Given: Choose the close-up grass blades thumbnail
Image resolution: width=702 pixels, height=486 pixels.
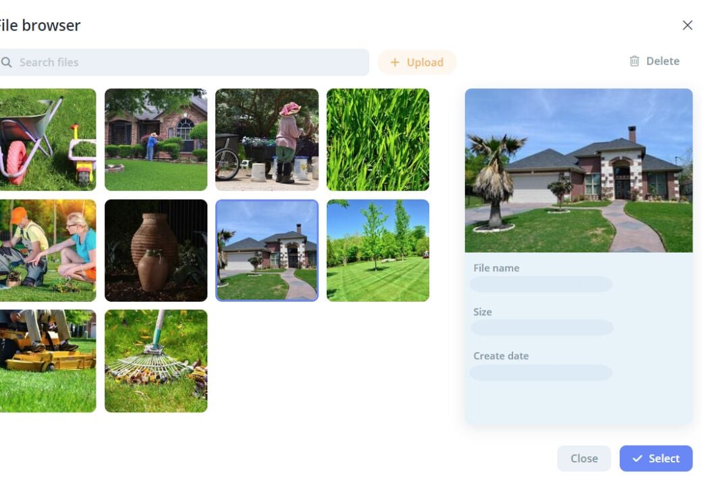Looking at the screenshot, I should [378, 140].
